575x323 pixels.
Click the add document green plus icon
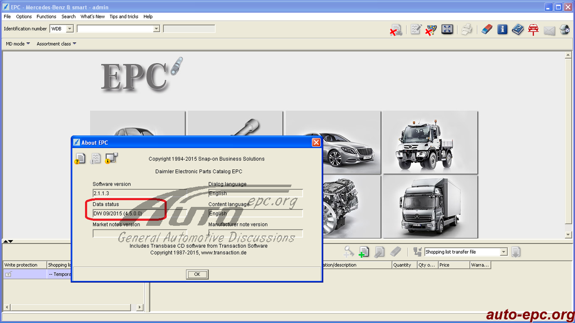[363, 252]
